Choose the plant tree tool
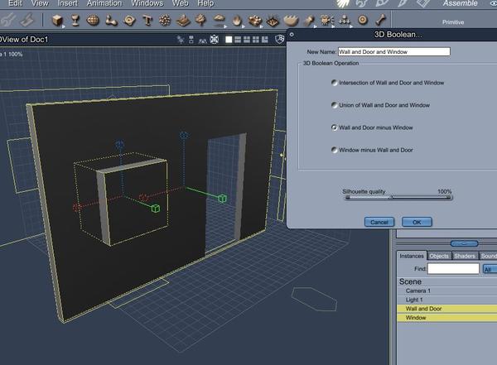The image size is (497, 365). [x=200, y=20]
